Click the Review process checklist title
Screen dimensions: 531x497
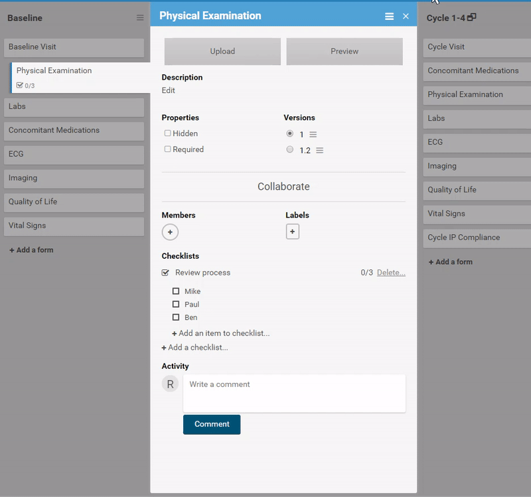point(202,273)
